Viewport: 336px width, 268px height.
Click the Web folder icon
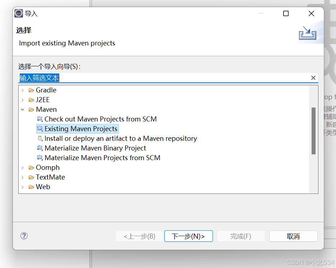[31, 187]
